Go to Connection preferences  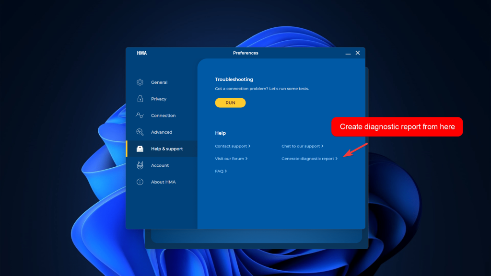[x=162, y=115]
